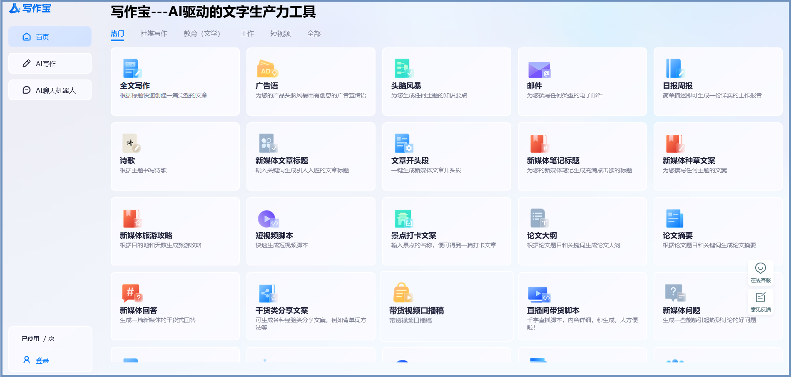Click the 干货类分享文案 card description
The height and width of the screenshot is (377, 791).
click(x=311, y=324)
